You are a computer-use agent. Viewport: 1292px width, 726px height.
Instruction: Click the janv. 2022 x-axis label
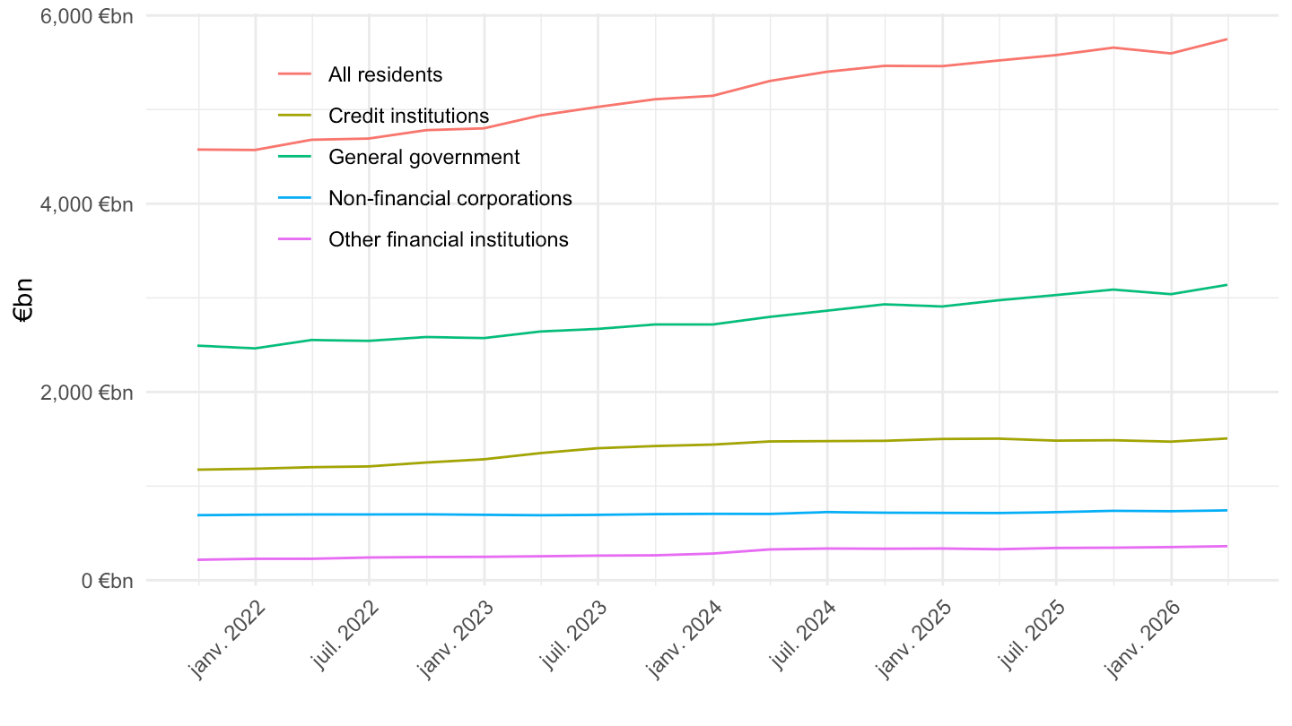[228, 637]
